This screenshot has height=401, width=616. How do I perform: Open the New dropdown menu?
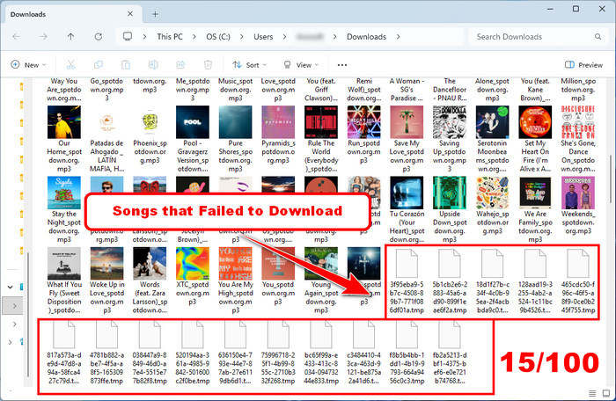point(29,65)
